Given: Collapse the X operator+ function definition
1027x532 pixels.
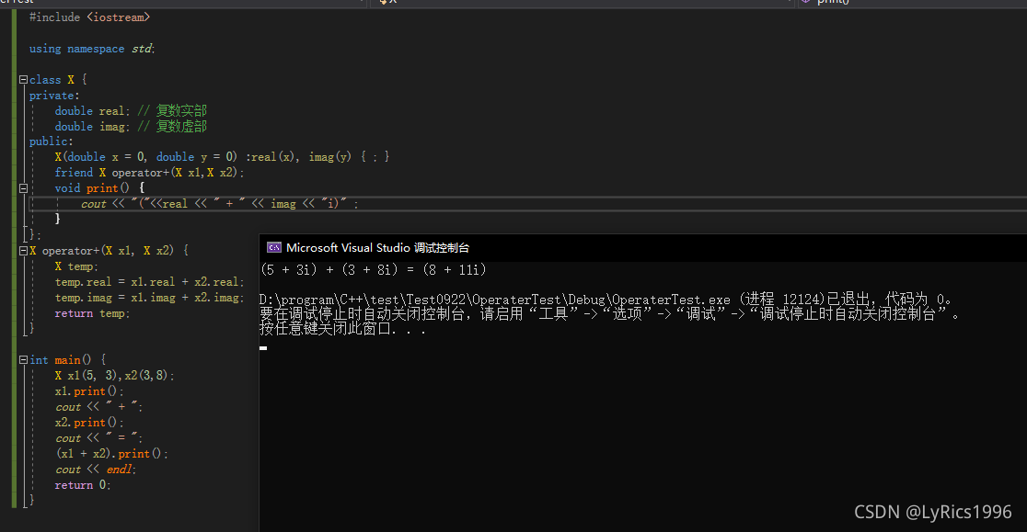Looking at the screenshot, I should (24, 251).
